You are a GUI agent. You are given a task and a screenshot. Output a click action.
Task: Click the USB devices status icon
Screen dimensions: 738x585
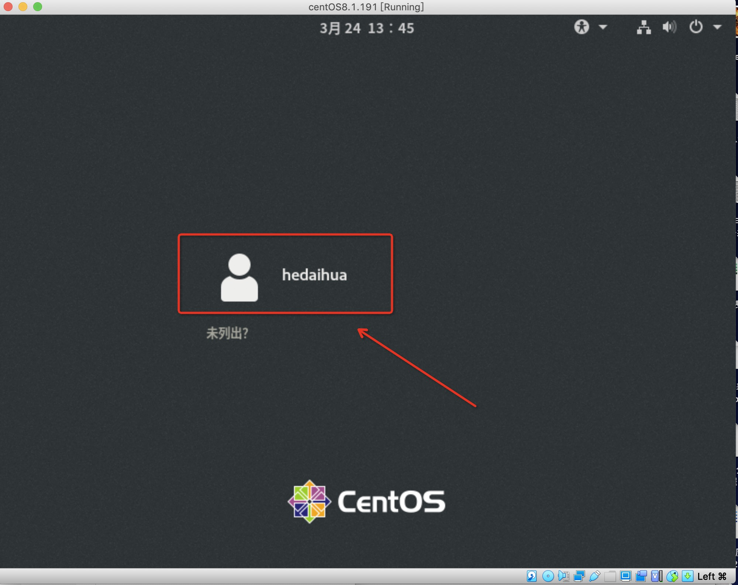tap(594, 576)
